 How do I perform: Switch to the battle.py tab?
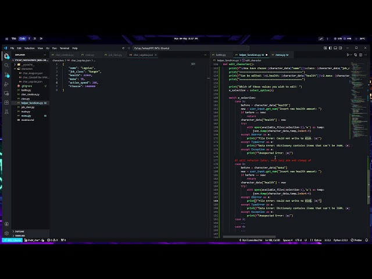pyautogui.click(x=221, y=55)
